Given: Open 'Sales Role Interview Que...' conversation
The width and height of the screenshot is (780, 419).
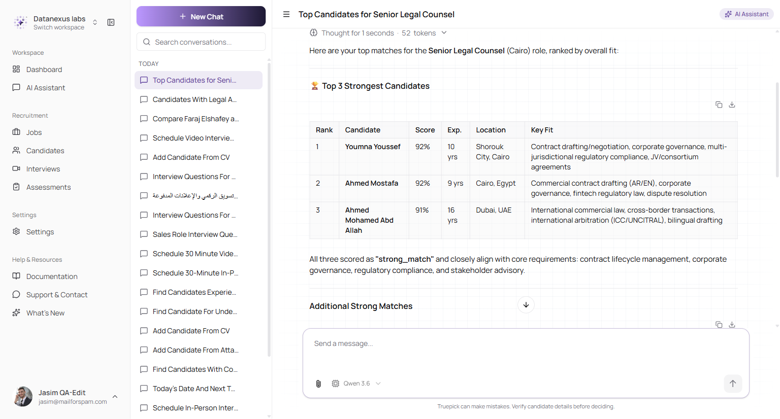Looking at the screenshot, I should 199,234.
